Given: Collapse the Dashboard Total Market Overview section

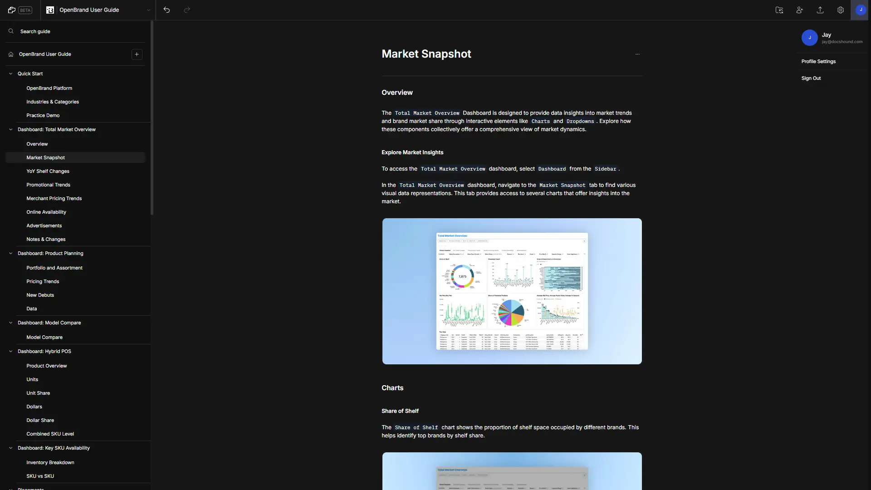Looking at the screenshot, I should click(11, 130).
